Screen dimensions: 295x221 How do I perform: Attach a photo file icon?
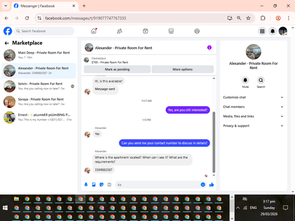(94, 184)
